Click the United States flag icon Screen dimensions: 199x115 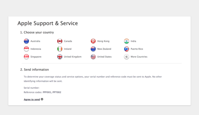click(x=93, y=57)
